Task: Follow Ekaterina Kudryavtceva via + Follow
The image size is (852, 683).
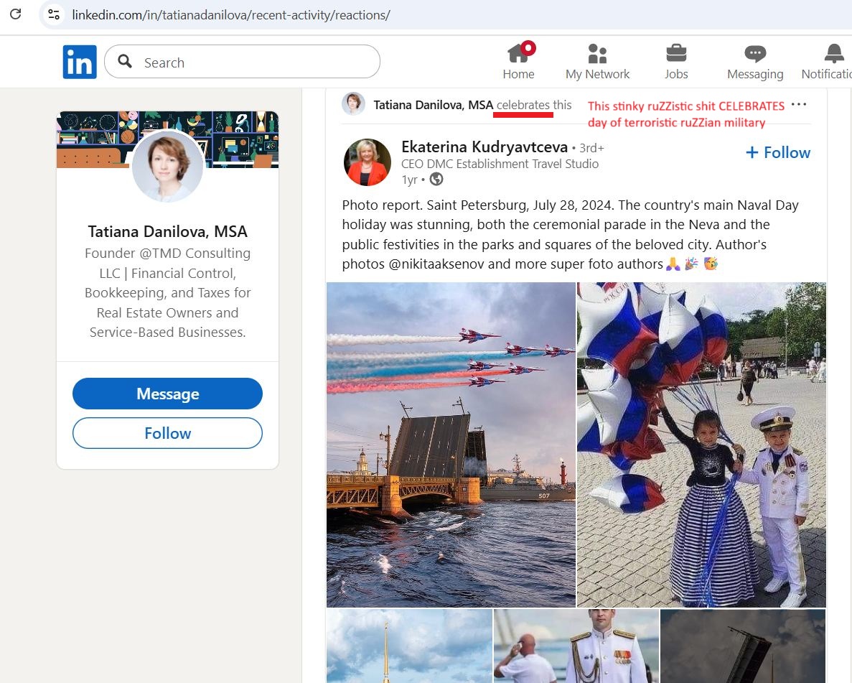Action: pyautogui.click(x=778, y=152)
